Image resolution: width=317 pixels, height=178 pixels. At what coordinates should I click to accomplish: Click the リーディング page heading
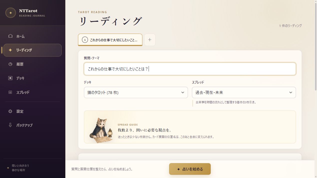111,21
